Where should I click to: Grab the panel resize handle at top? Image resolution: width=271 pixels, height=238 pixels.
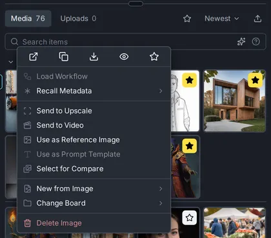pos(135,4)
